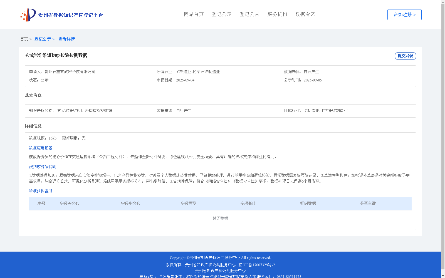Select the page heading 玄武岩纤维短切纱检验检测数据
The width and height of the screenshot is (445, 278).
(56, 55)
